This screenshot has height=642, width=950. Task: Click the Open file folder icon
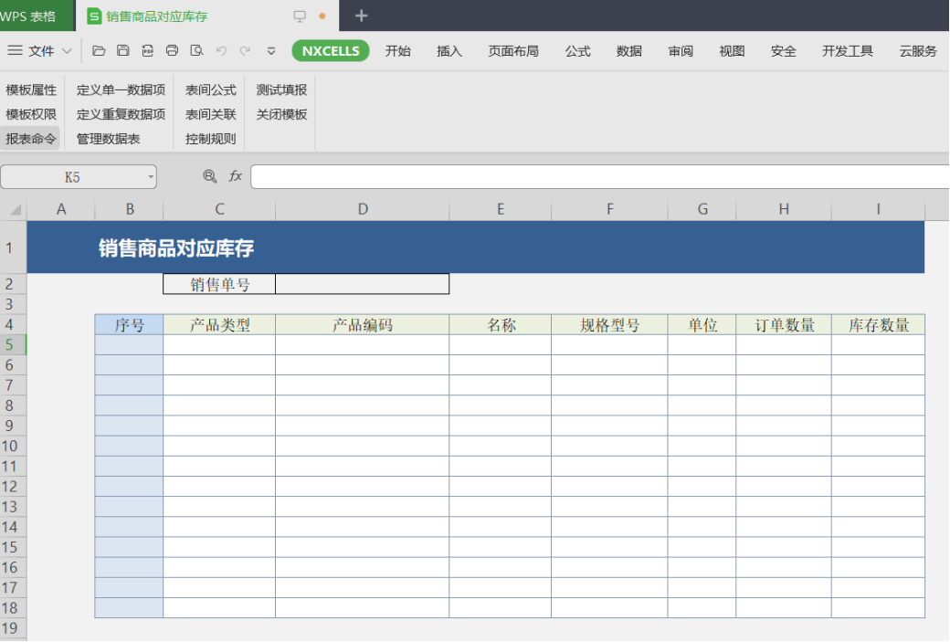(x=99, y=51)
